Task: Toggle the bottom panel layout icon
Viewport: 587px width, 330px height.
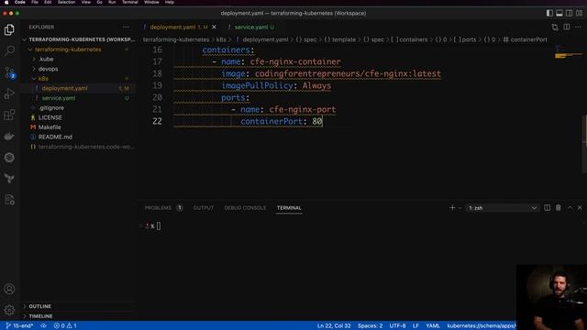Action: [559, 13]
